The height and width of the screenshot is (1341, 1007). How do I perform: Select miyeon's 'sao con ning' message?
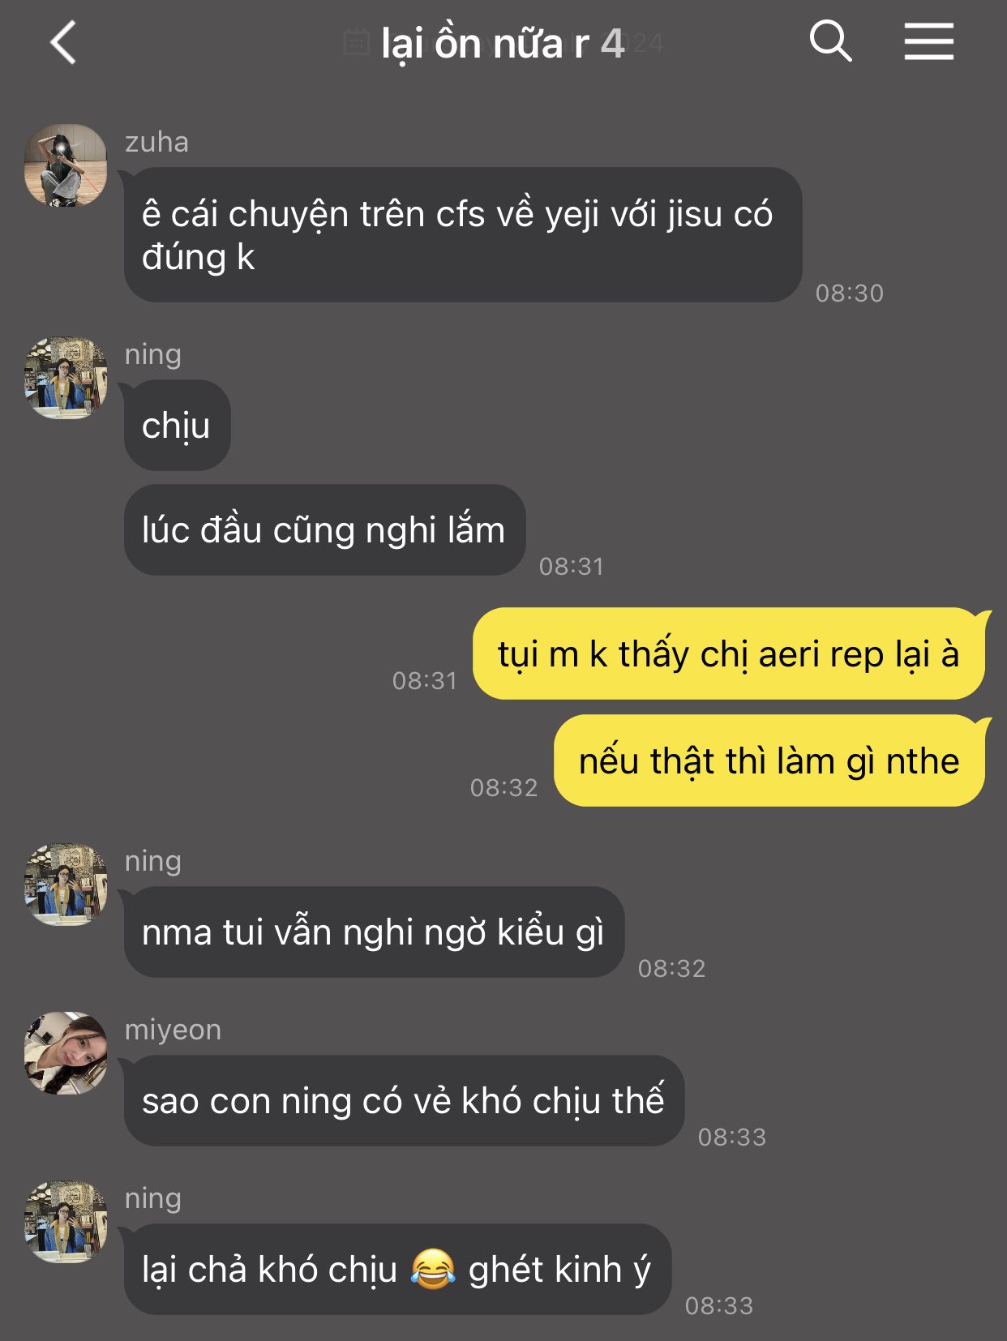click(x=404, y=1101)
